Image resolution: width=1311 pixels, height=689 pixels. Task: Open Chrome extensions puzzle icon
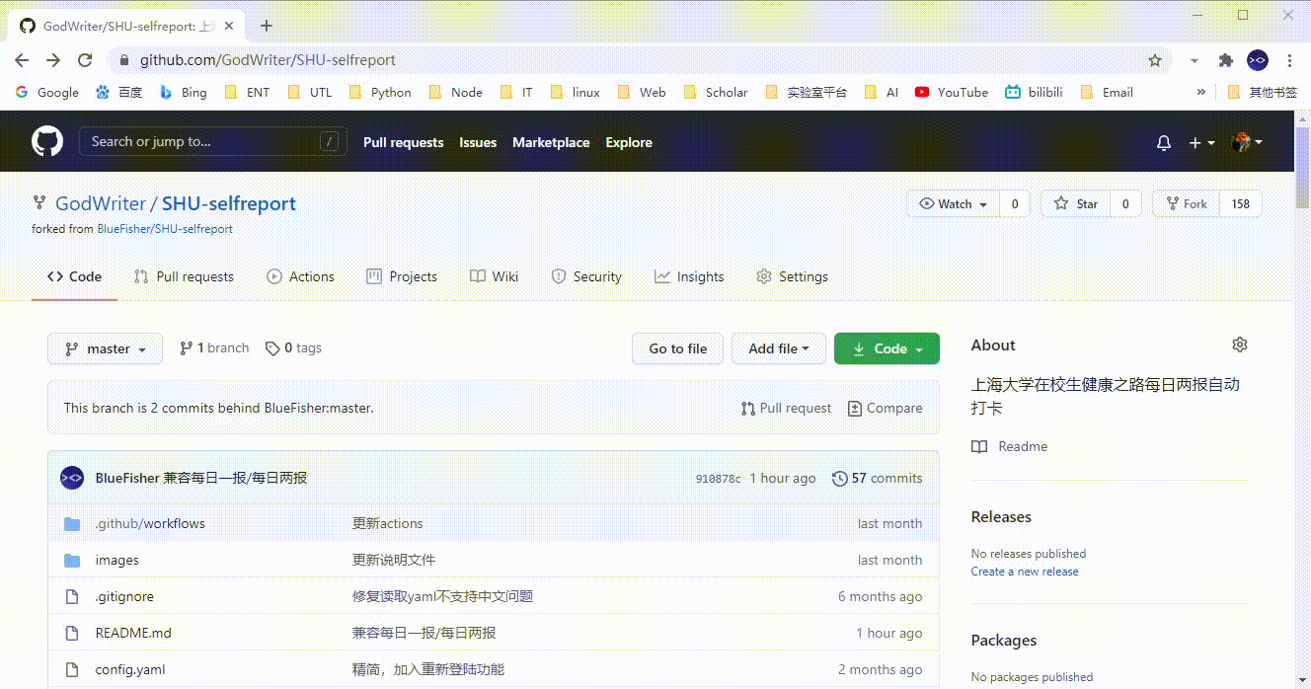tap(1226, 60)
